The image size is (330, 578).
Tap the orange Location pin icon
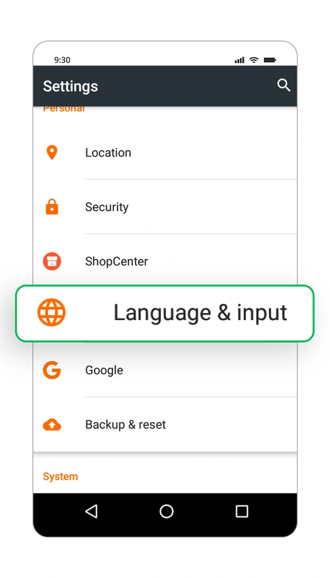click(52, 152)
